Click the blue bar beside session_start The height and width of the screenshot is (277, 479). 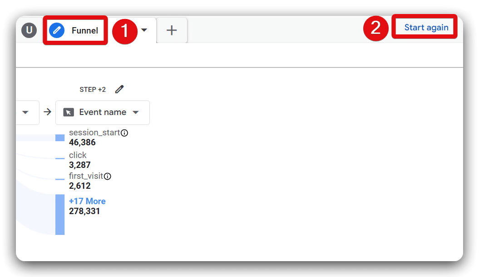pyautogui.click(x=60, y=138)
